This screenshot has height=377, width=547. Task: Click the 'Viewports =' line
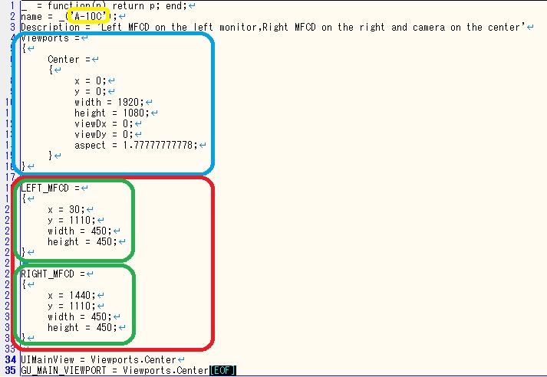50,38
